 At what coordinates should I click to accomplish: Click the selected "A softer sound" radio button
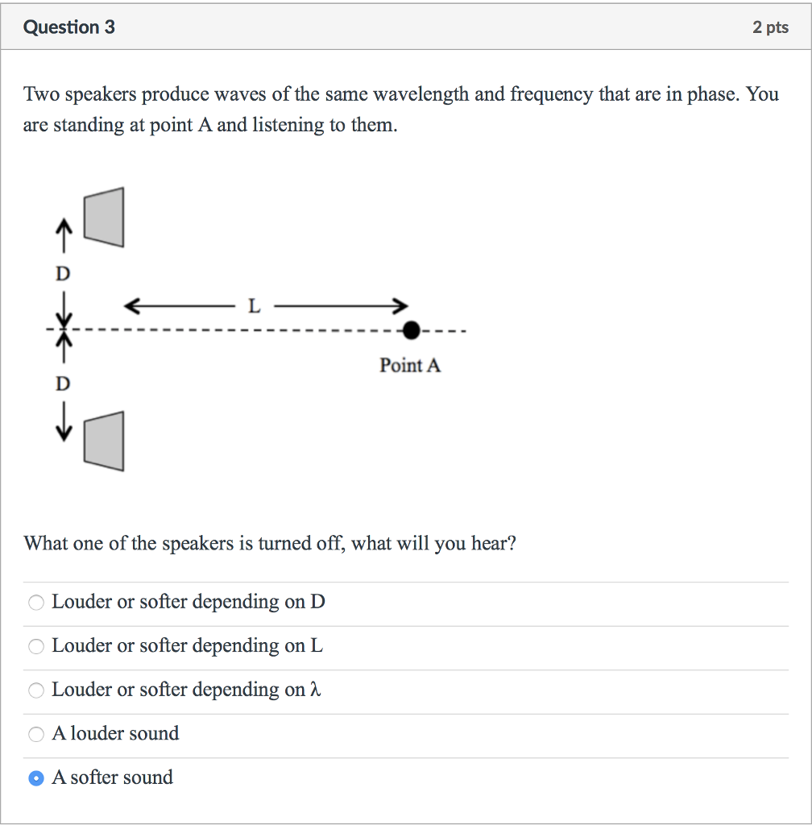35,778
